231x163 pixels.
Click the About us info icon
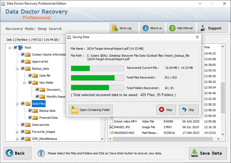(146, 28)
